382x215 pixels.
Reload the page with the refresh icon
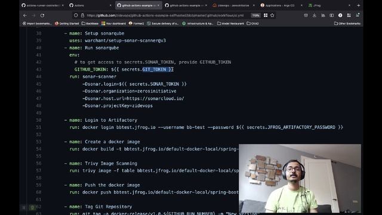42,16
